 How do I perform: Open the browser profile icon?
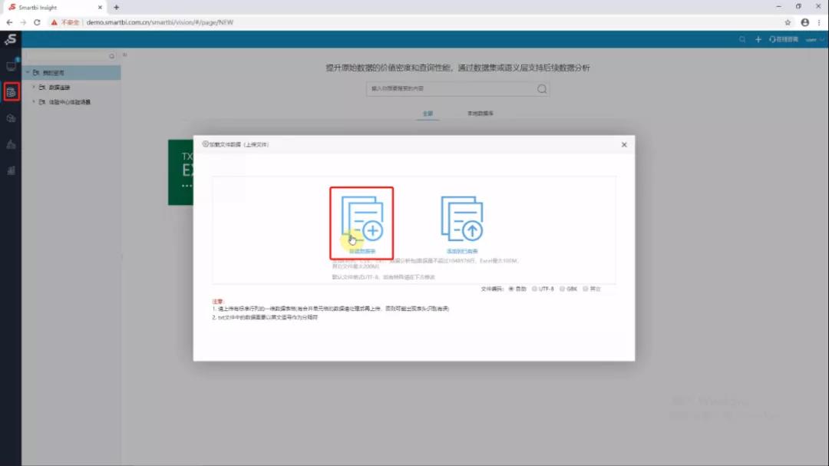[804, 22]
